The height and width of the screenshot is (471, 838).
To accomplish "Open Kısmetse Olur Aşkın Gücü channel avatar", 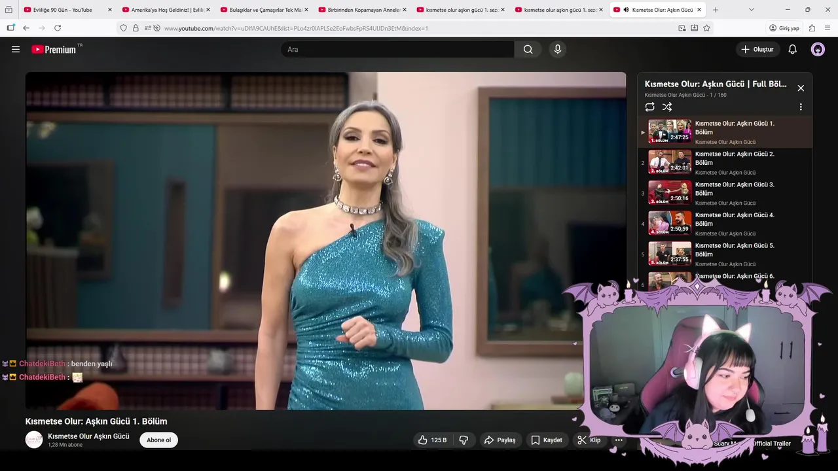I will pos(34,440).
